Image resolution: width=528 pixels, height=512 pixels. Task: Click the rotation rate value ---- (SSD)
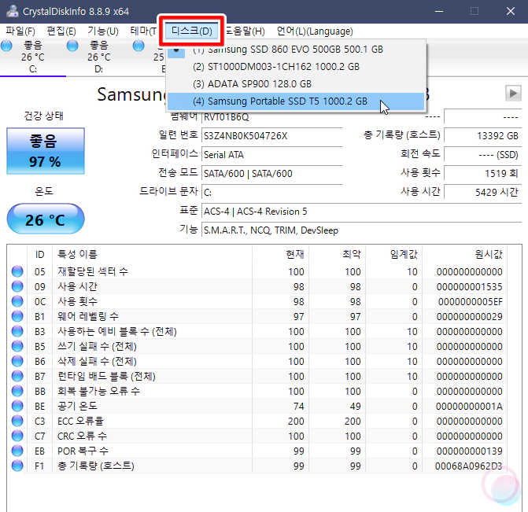point(482,154)
